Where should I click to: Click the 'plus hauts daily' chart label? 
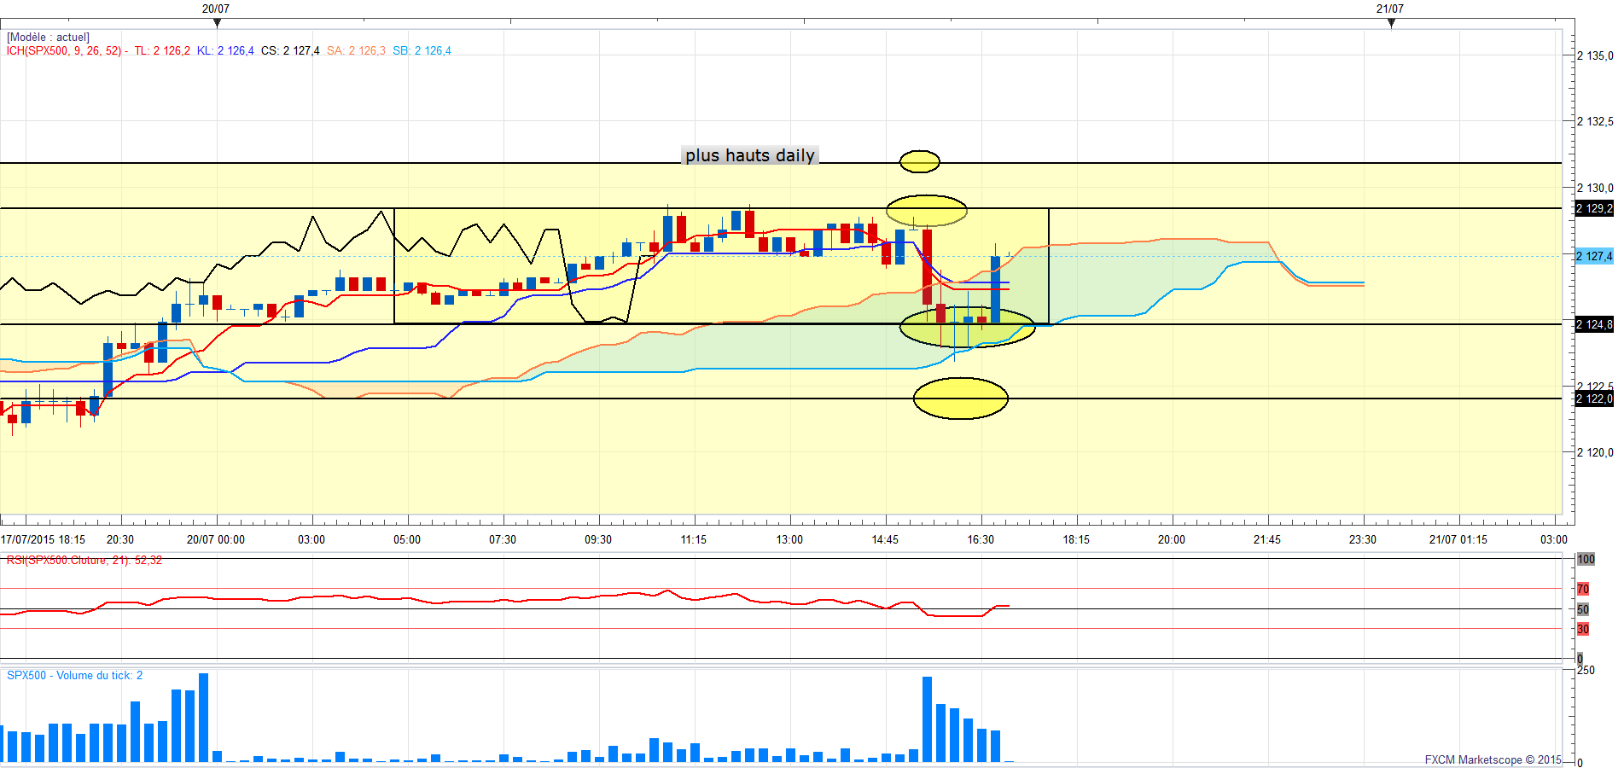pyautogui.click(x=750, y=155)
